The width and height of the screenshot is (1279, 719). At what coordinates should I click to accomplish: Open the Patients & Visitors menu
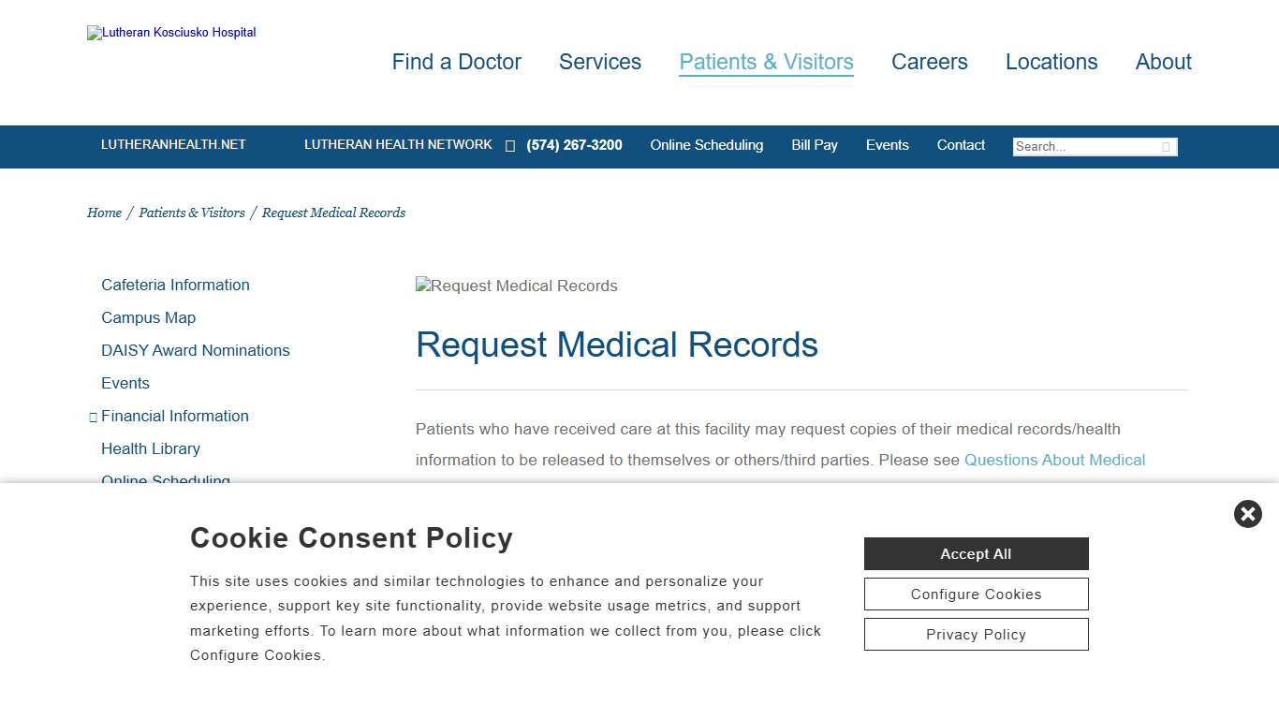coord(766,62)
